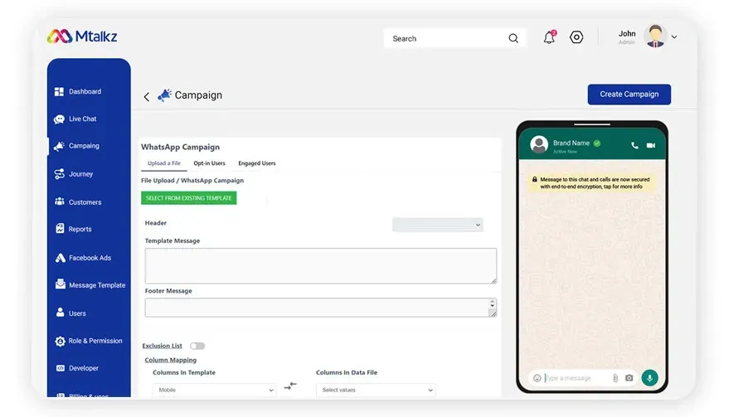Expand the John Admin profile menu
The image size is (729, 417).
coord(673,37)
